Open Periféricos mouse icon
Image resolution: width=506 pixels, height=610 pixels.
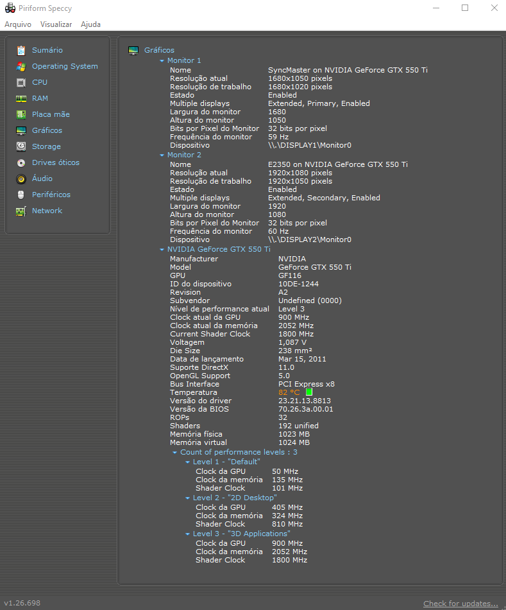point(21,195)
